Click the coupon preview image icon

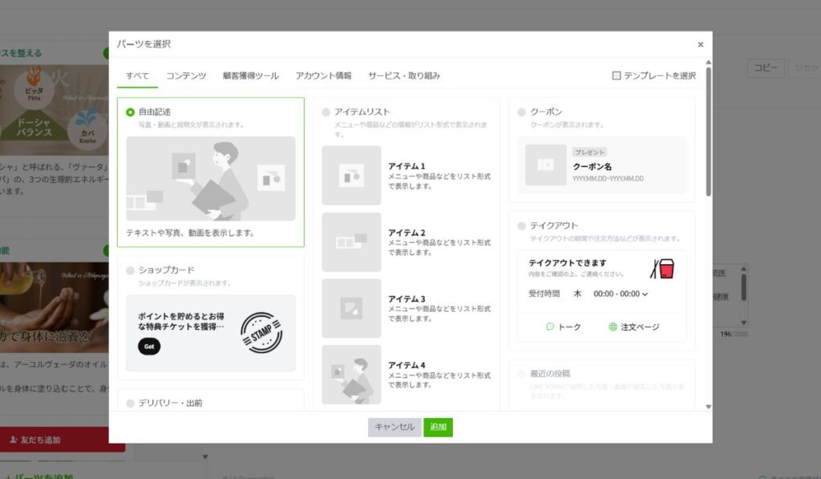[545, 164]
